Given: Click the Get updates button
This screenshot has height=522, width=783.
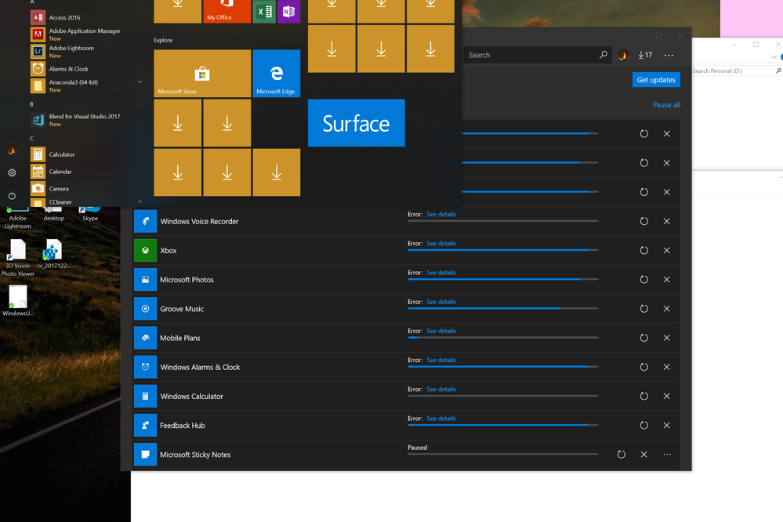Looking at the screenshot, I should pos(656,80).
